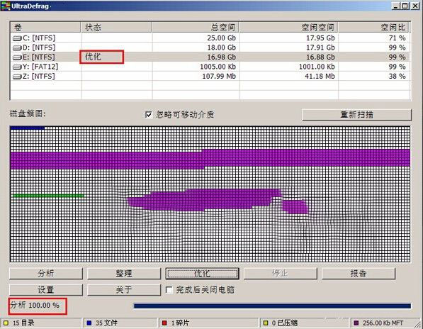Image resolution: width=423 pixels, height=329 pixels.
Task: Click the 16.88 Gb free space value
Action: pos(320,57)
